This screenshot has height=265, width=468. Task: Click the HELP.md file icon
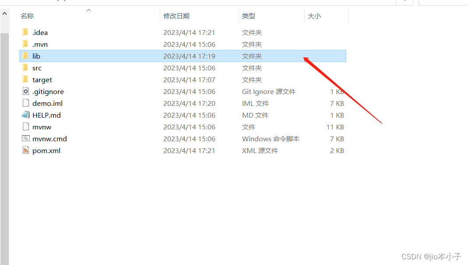pyautogui.click(x=25, y=115)
